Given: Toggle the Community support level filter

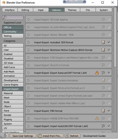Looking at the screenshot, I should click(13, 31).
